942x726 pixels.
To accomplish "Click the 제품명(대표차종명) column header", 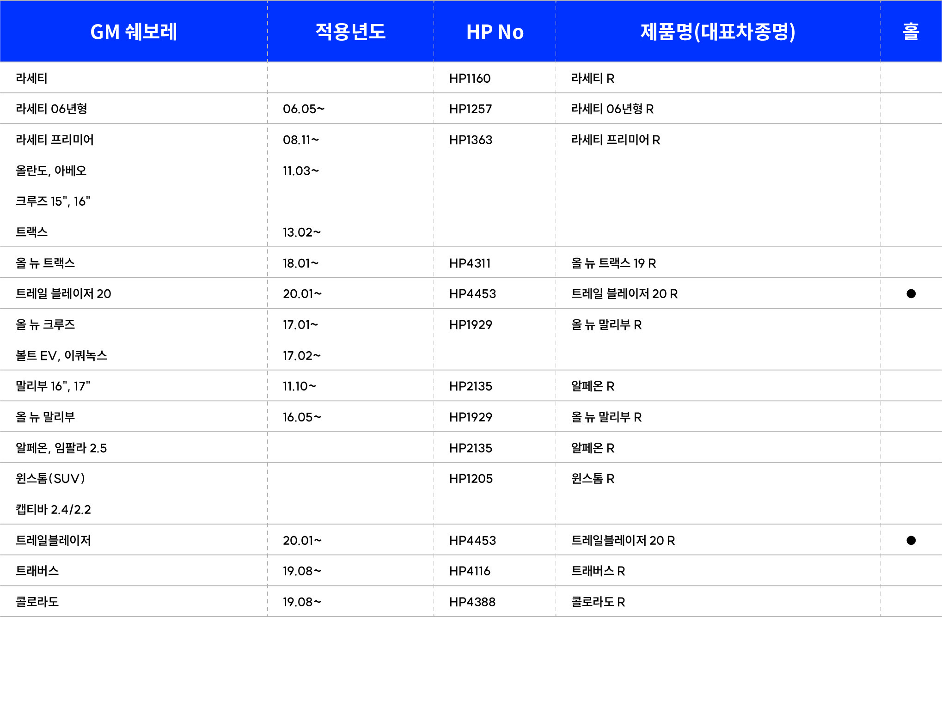I will coord(718,31).
